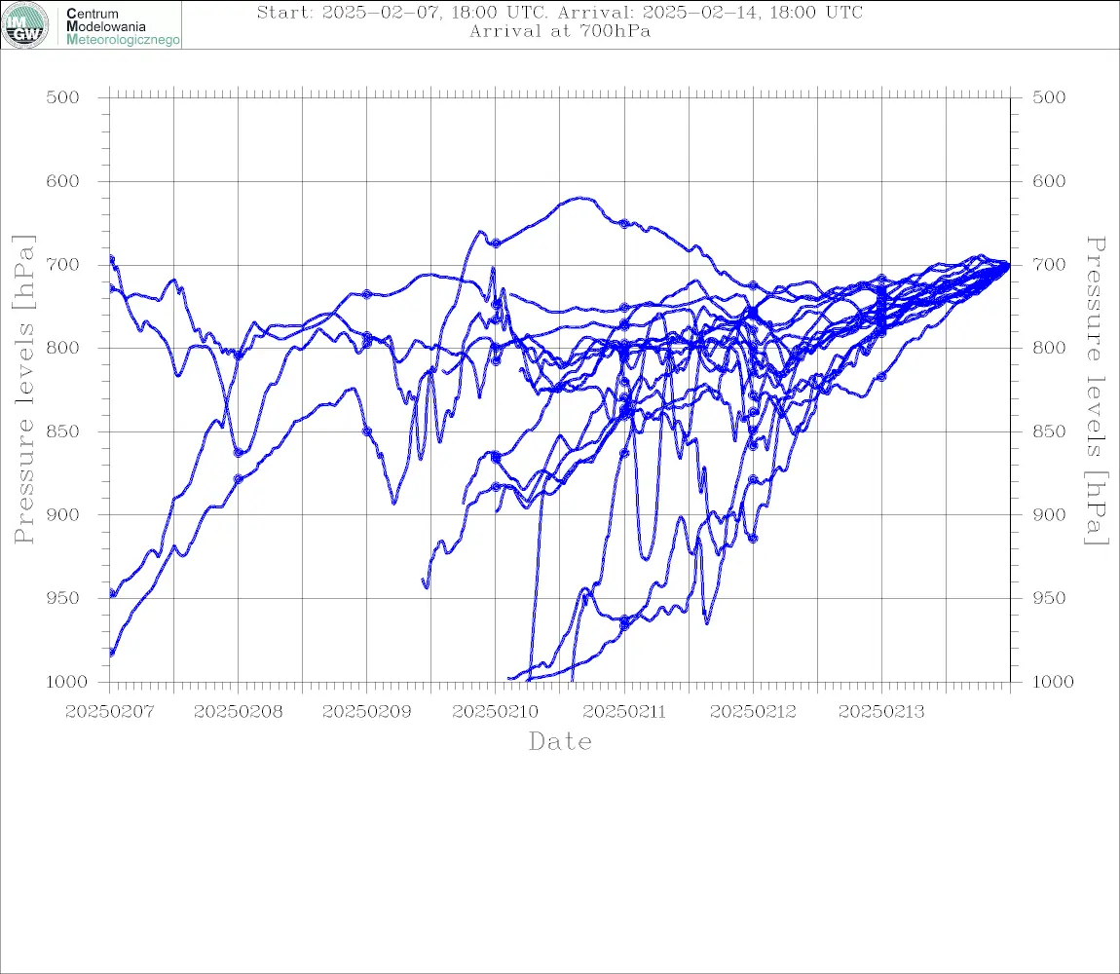The height and width of the screenshot is (974, 1120).
Task: Click the left axis 1000 label
Action: point(66,682)
